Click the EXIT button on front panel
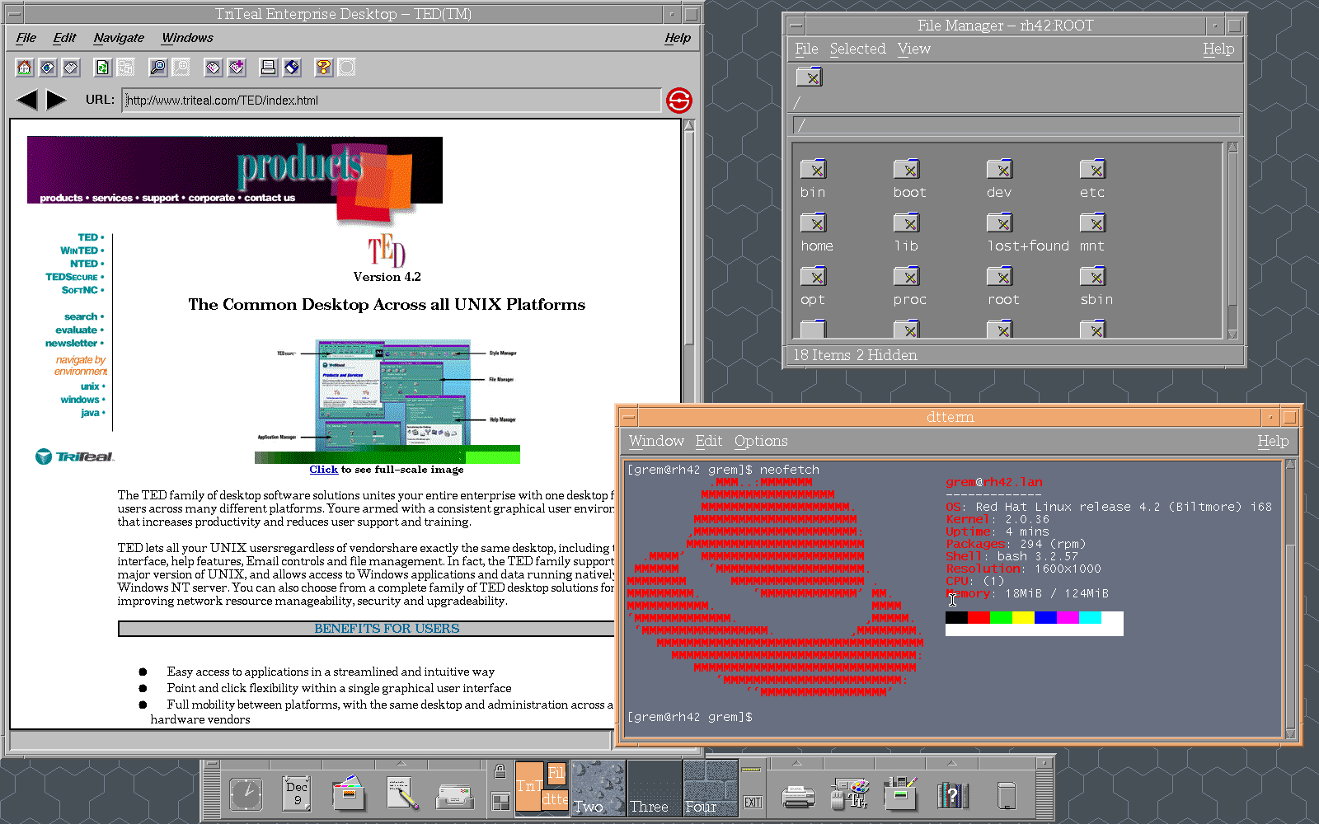Viewport: 1319px width, 824px height. [x=753, y=803]
